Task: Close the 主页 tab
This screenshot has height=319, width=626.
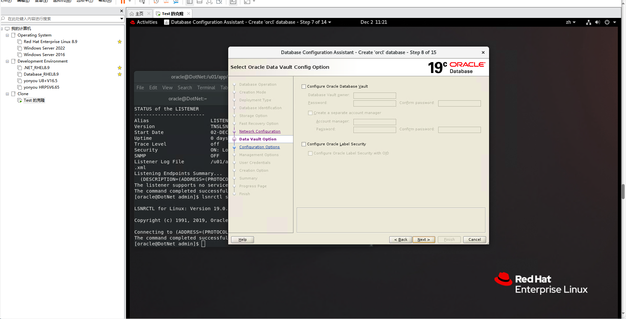Action: [x=149, y=13]
